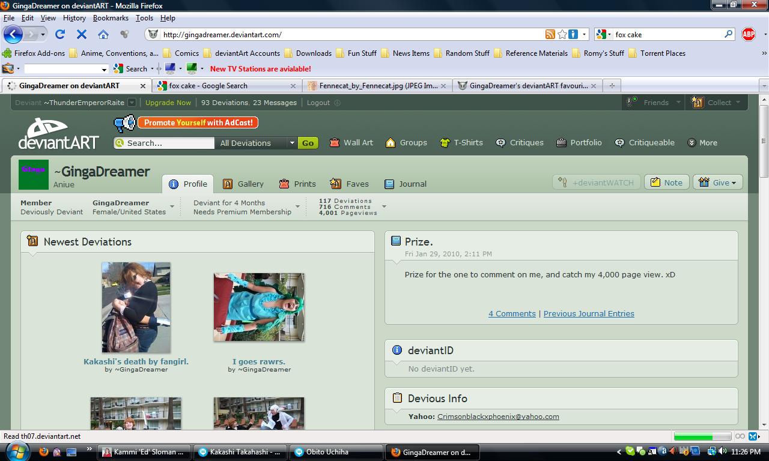
Task: Open the Comics bookmarks folder
Action: (181, 53)
